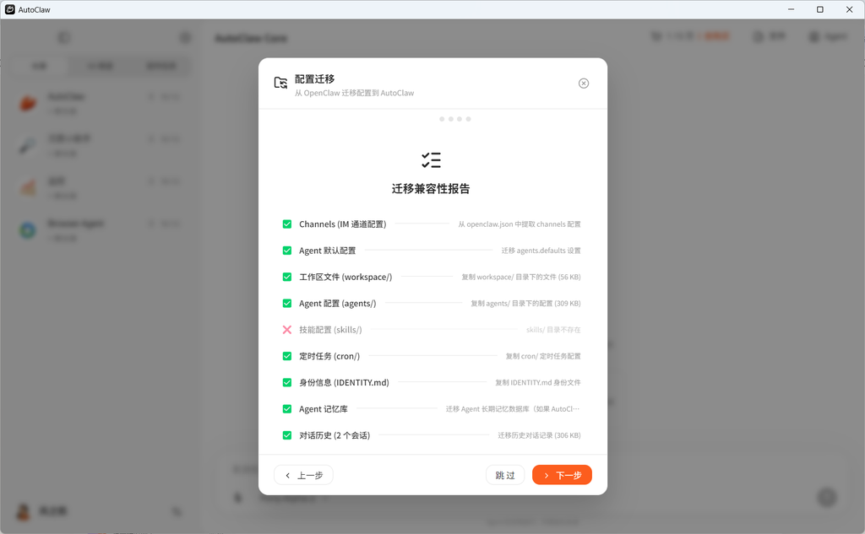Skip migration with the 跳过 button
Viewport: 865px width, 534px height.
(x=505, y=475)
